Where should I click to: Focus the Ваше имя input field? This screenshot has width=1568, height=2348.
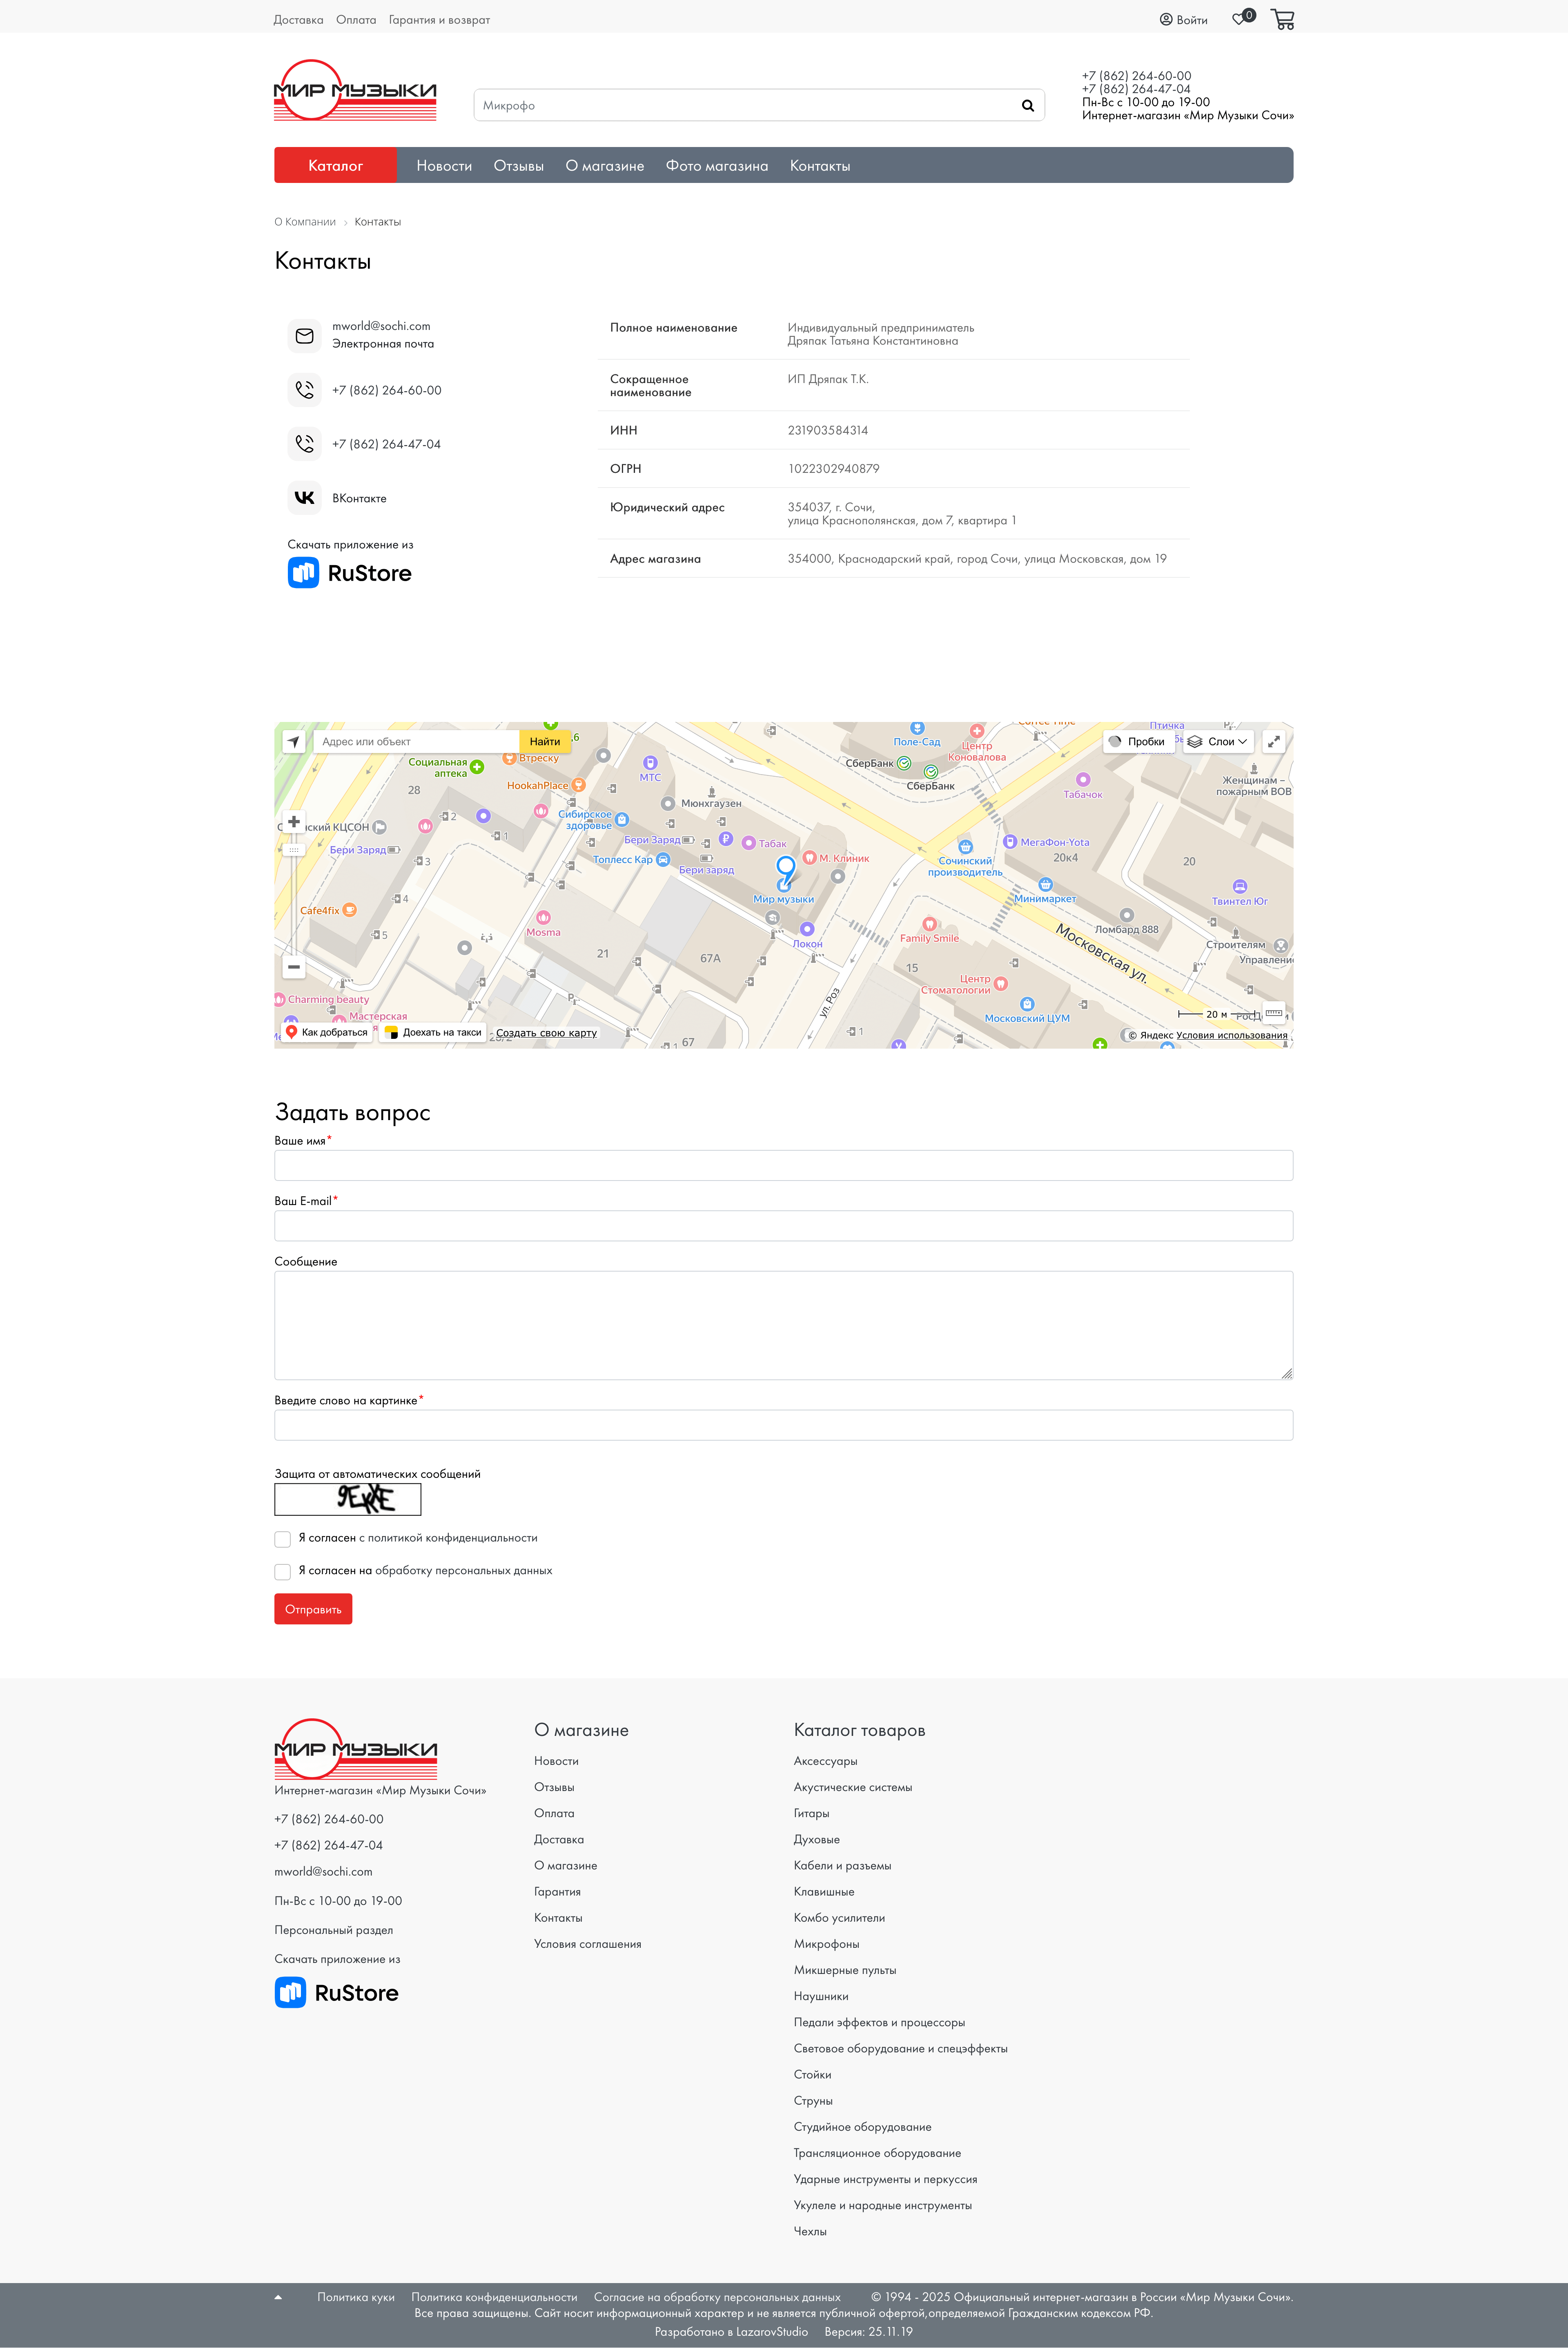(784, 1165)
